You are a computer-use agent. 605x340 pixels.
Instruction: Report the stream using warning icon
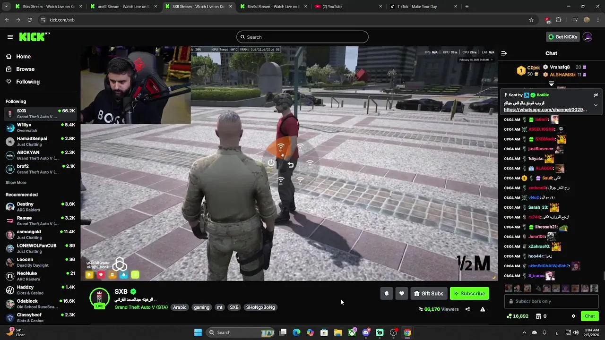(x=483, y=309)
